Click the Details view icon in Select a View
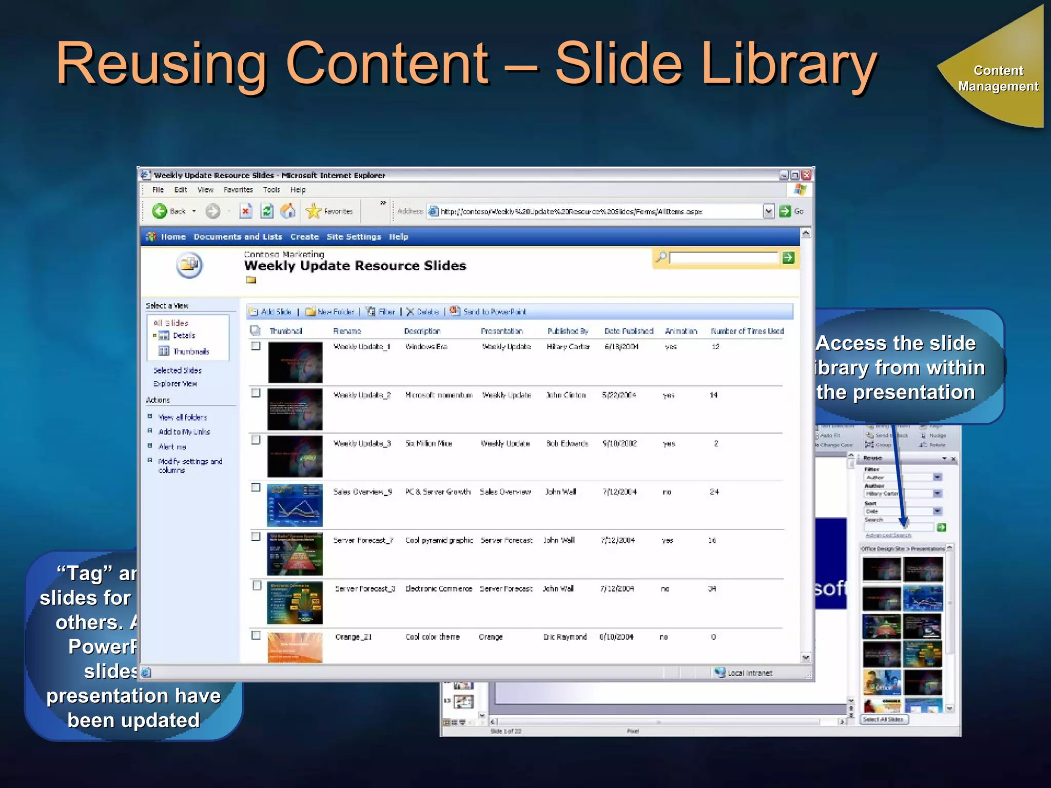 point(164,336)
